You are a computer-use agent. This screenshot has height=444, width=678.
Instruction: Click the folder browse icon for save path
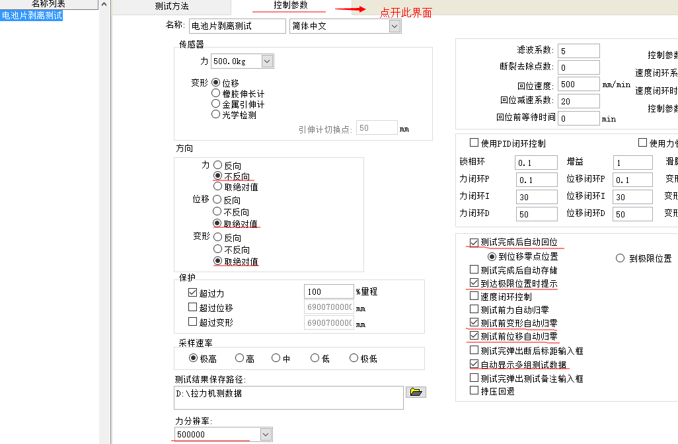click(x=416, y=392)
